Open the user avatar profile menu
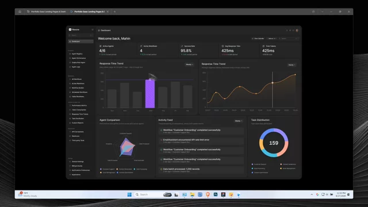Viewport: 368px width, 207px height. pyautogui.click(x=297, y=30)
